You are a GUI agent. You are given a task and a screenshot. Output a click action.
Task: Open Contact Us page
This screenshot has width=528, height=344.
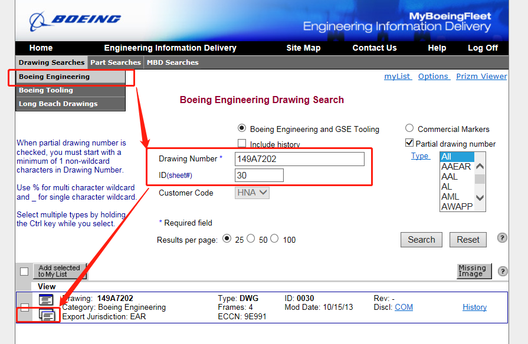pos(375,48)
